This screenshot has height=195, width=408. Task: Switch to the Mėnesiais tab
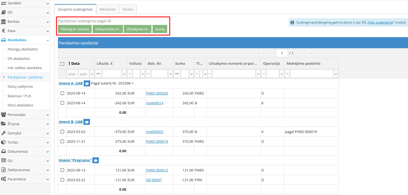(108, 9)
